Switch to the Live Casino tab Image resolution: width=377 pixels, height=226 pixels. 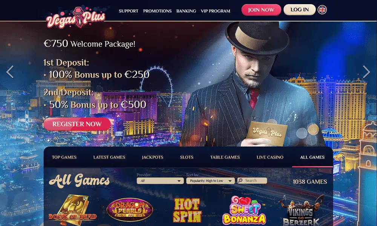(x=270, y=157)
